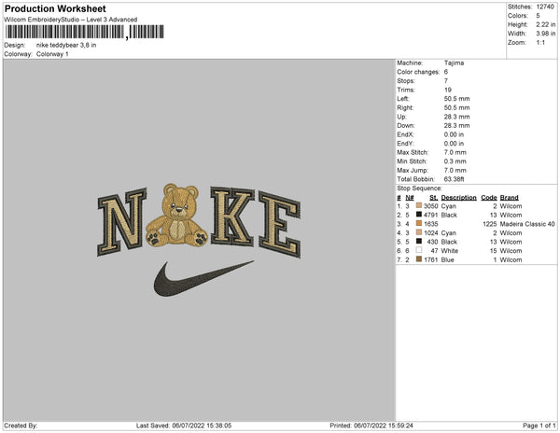Click the design name "nike teddybear 3,8 in"
The image size is (560, 433).
pyautogui.click(x=66, y=46)
